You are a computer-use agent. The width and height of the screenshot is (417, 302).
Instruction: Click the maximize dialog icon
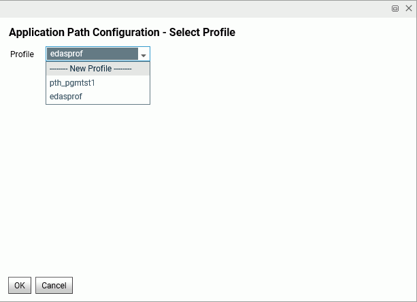coord(395,9)
